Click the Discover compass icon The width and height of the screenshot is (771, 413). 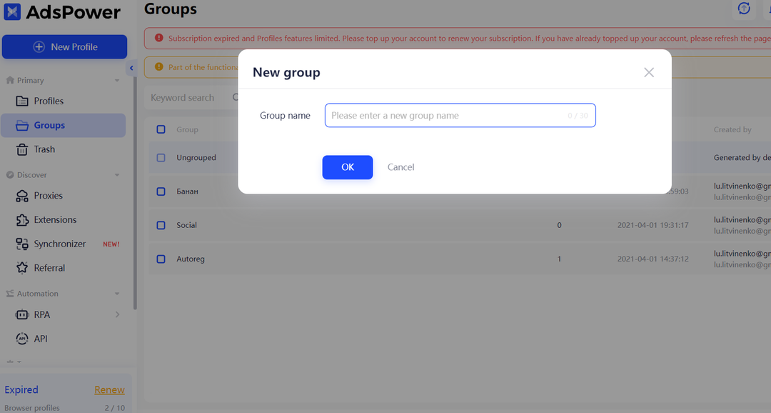click(10, 175)
